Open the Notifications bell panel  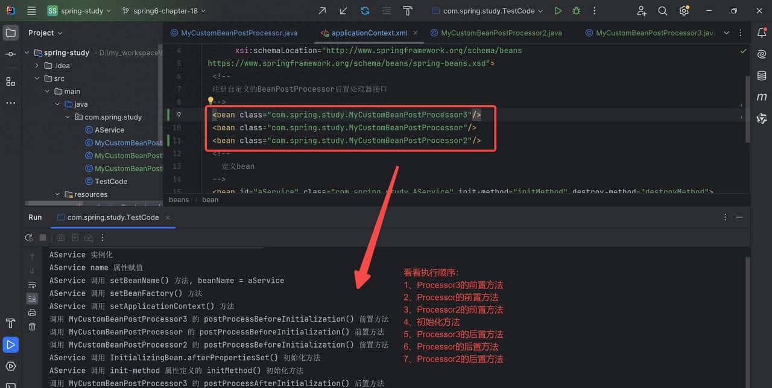click(x=762, y=33)
